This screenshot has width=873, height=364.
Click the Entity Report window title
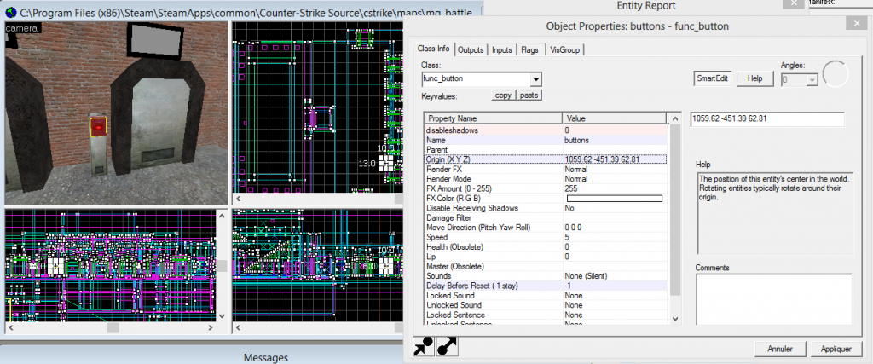pyautogui.click(x=646, y=6)
